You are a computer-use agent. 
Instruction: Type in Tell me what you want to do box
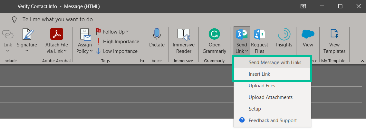[x=58, y=20]
